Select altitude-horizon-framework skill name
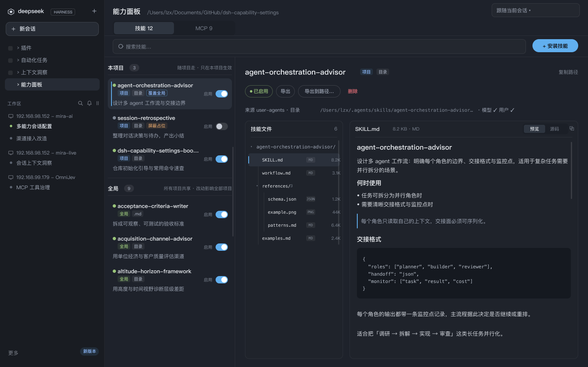This screenshot has width=588, height=367. tap(154, 271)
